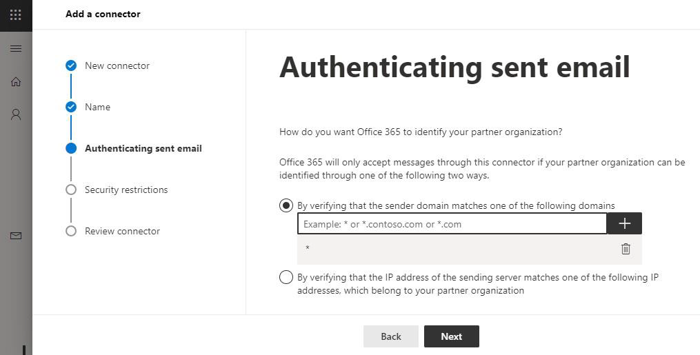Jump to the Security restrictions step

point(126,190)
